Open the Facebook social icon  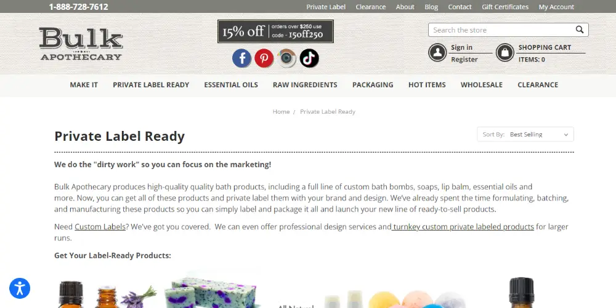point(241,58)
